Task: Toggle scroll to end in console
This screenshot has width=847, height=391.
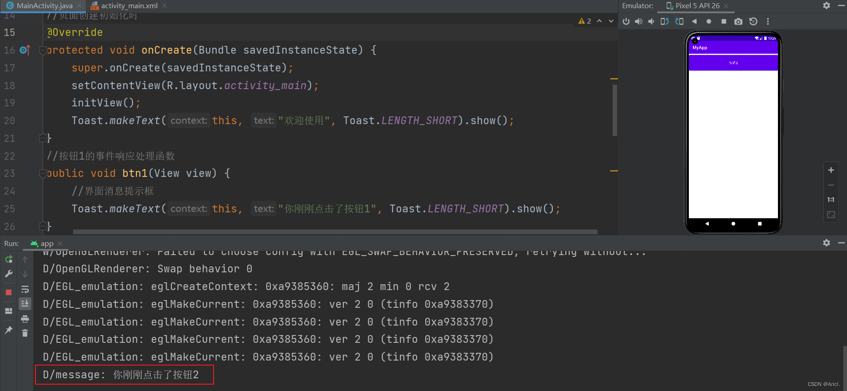Action: coord(25,304)
